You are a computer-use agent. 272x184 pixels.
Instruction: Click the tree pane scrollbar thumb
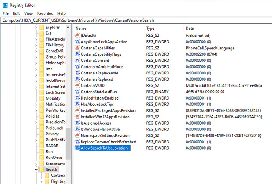point(68,143)
